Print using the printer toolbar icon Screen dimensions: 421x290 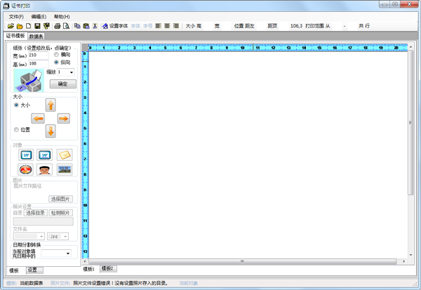(58, 26)
